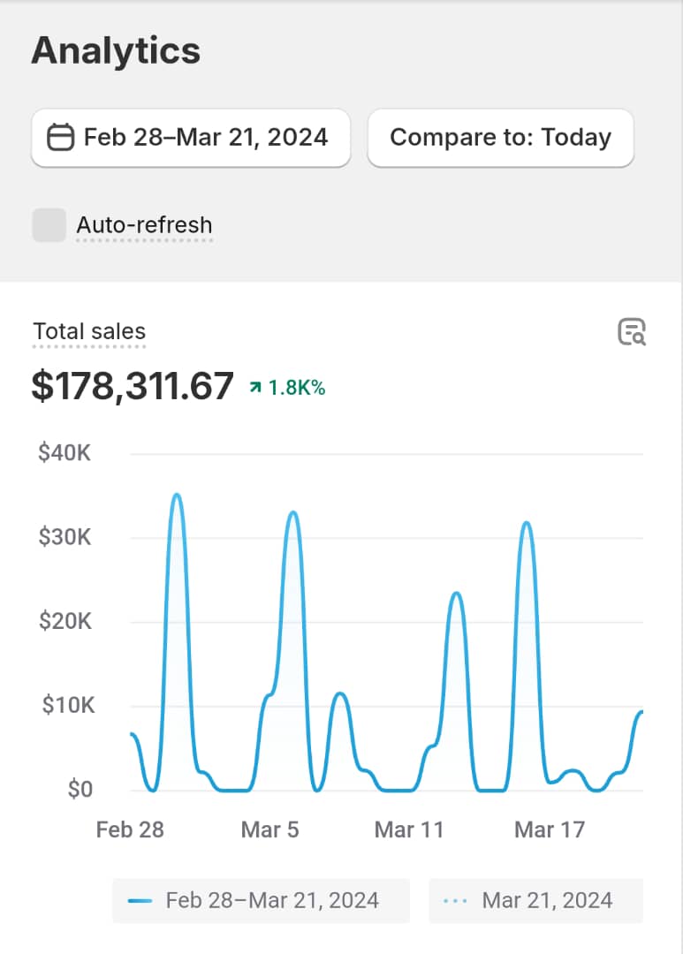Image resolution: width=683 pixels, height=954 pixels.
Task: Click the Total sales card title
Action: [x=89, y=332]
